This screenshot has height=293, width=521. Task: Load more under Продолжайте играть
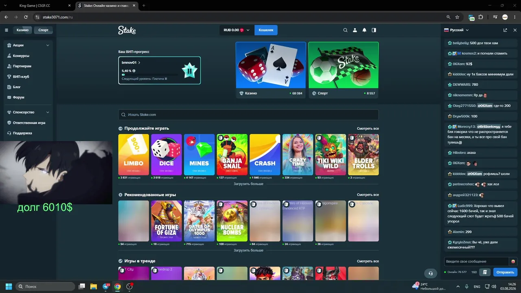(248, 184)
